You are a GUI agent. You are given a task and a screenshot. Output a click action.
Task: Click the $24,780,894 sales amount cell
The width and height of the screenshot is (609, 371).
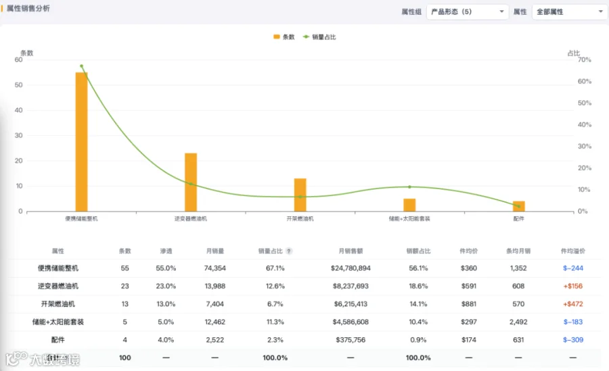[x=351, y=268]
